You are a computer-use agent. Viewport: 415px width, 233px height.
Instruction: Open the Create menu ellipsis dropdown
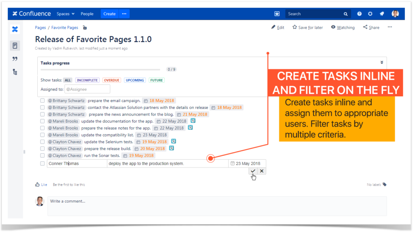point(124,13)
